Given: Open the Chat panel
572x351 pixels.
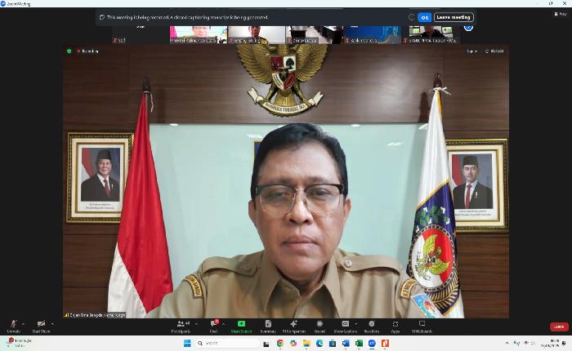Looking at the screenshot, I should tap(214, 327).
